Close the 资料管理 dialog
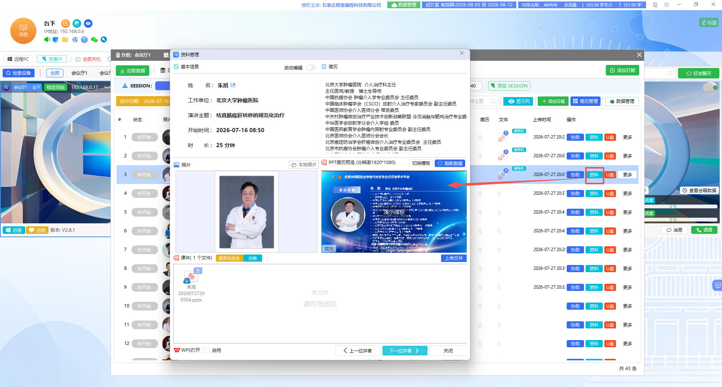This screenshot has height=387, width=722. (x=462, y=53)
